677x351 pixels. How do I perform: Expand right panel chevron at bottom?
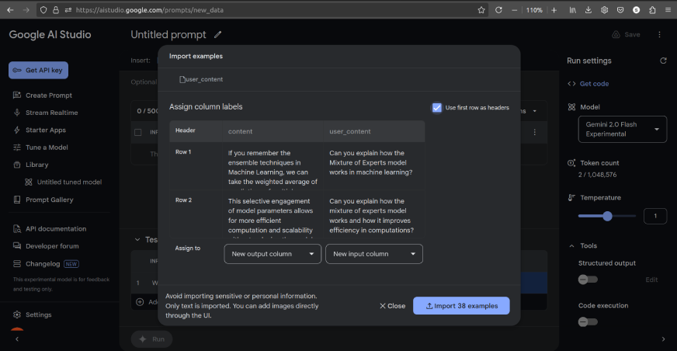663,339
